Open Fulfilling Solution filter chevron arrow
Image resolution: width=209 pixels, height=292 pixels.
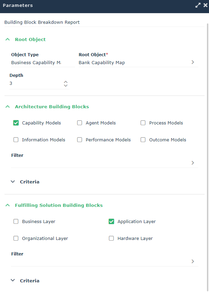[193, 261]
